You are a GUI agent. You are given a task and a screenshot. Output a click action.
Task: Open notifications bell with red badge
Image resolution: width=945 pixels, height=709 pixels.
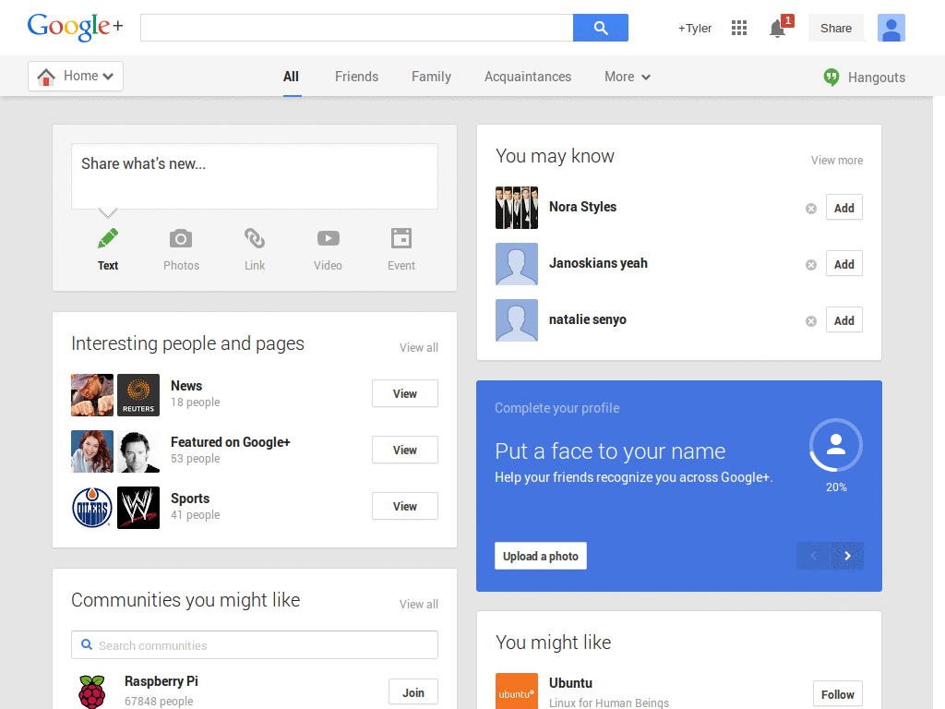point(780,28)
